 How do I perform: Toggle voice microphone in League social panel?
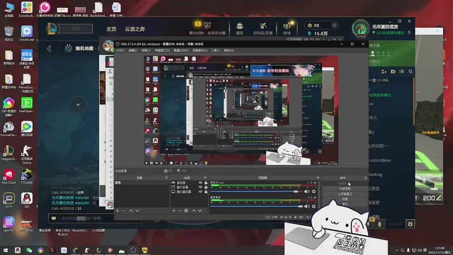(x=379, y=224)
